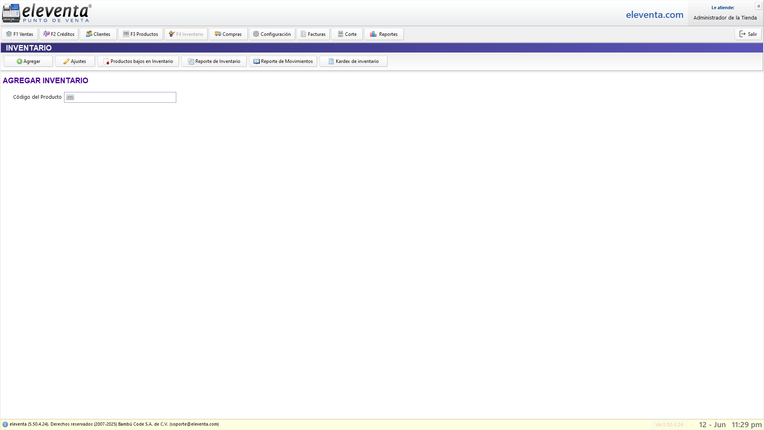The height and width of the screenshot is (430, 764).
Task: Open the eleventa.com link
Action: click(655, 15)
